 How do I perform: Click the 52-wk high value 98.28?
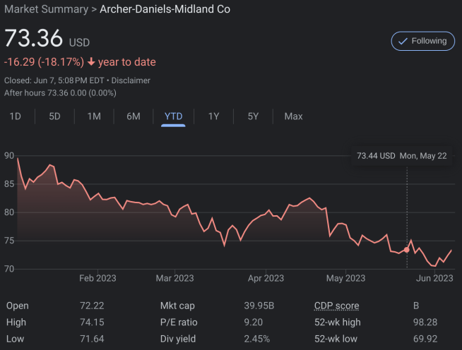(425, 322)
